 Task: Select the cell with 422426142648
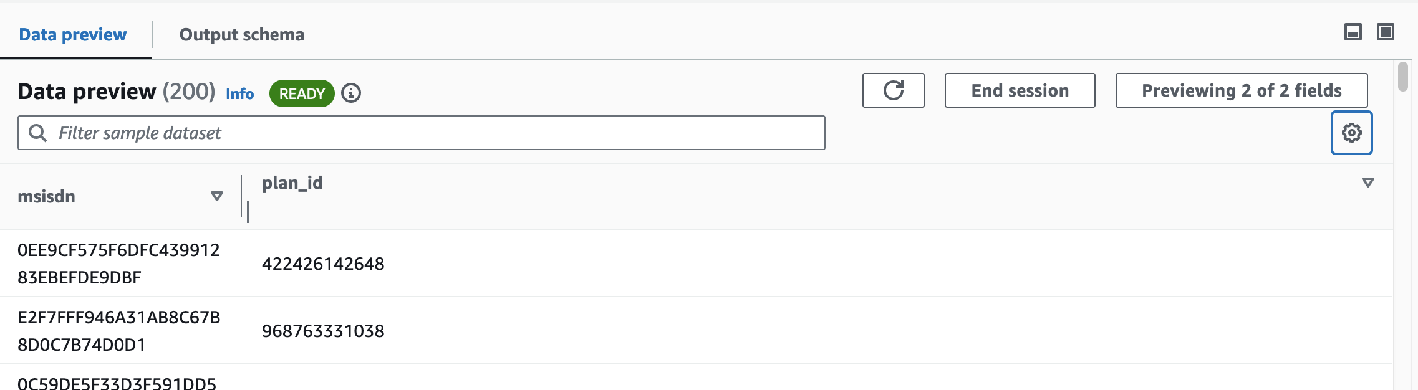[323, 264]
